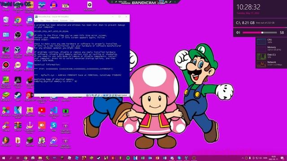Click the taskbar date and time
Viewport: 287px width, 161px height.
point(274,158)
